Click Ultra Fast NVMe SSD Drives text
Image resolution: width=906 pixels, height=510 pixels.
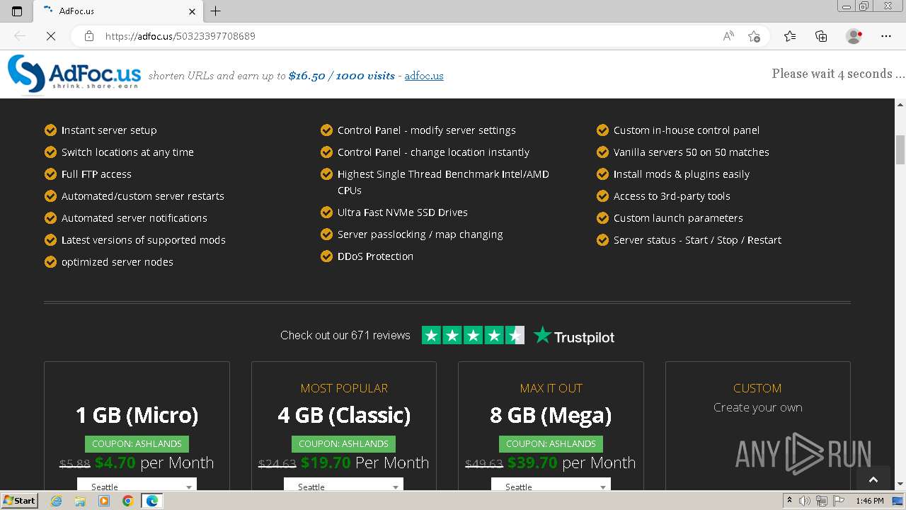click(402, 212)
